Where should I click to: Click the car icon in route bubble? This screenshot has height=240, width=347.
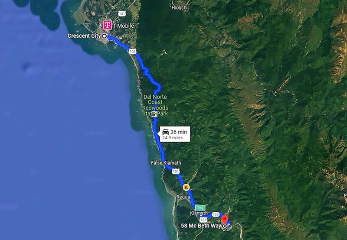pos(166,132)
